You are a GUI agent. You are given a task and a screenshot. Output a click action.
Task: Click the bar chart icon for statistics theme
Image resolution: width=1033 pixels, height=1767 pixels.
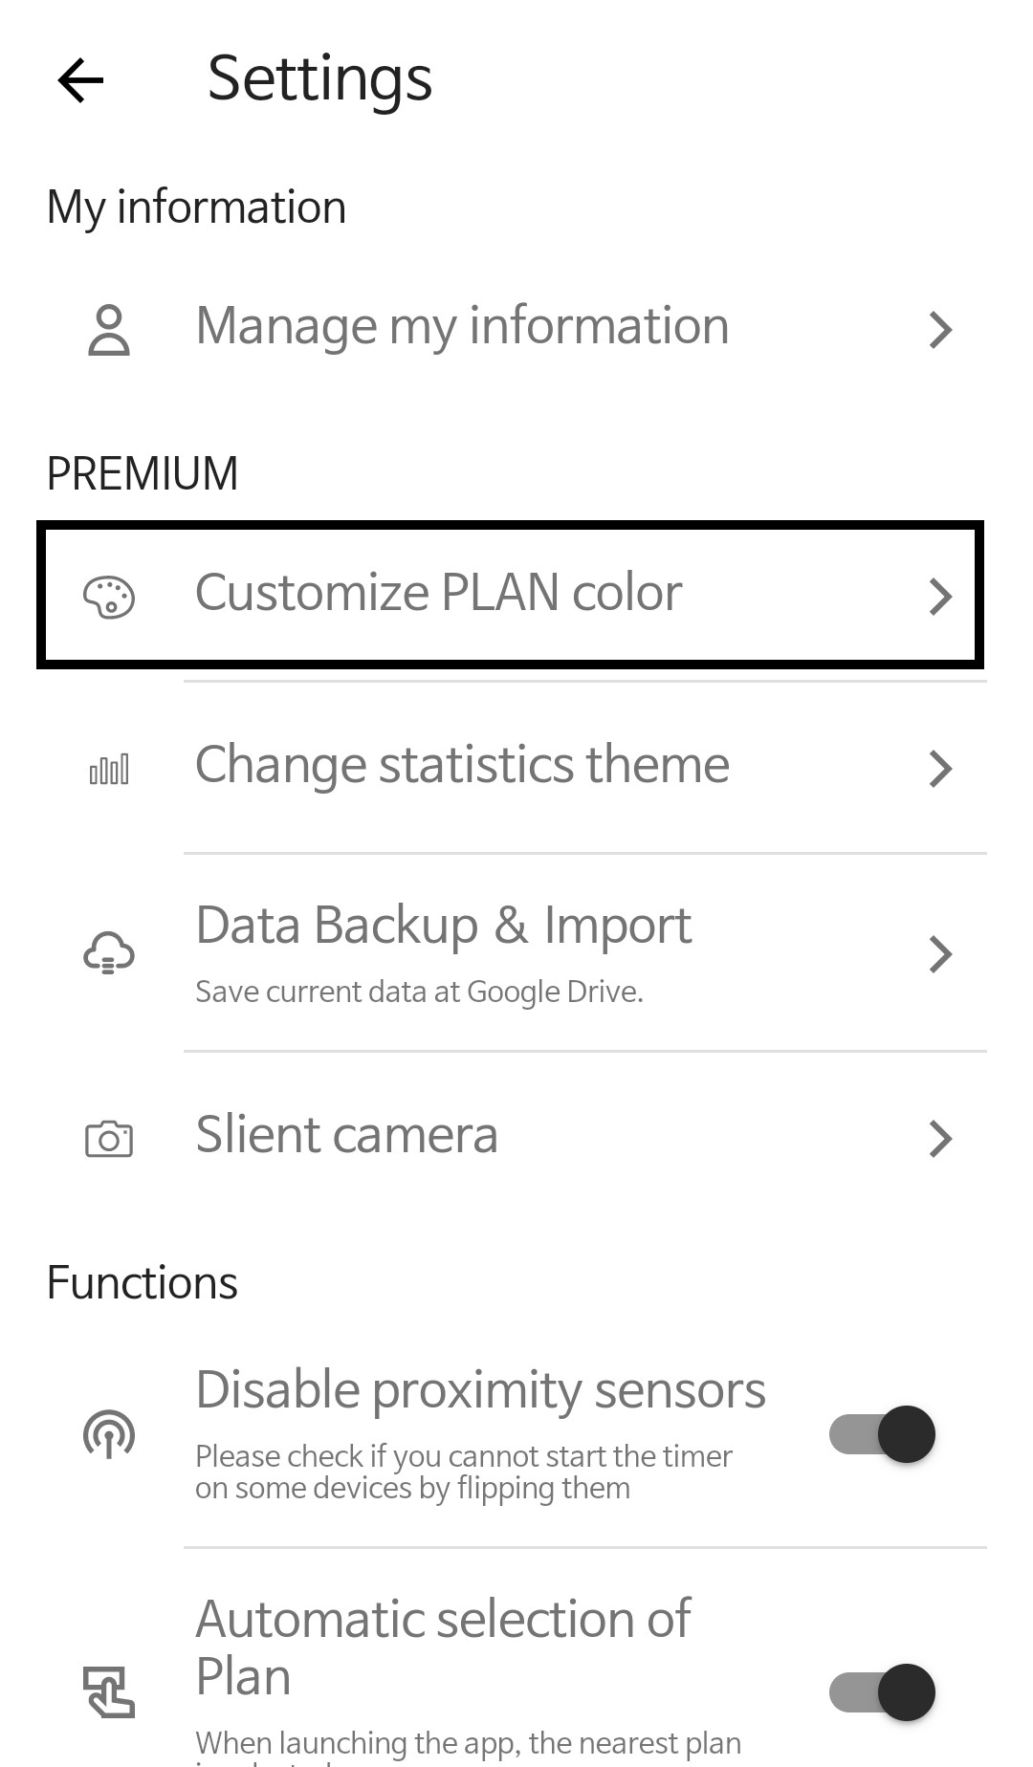(108, 768)
